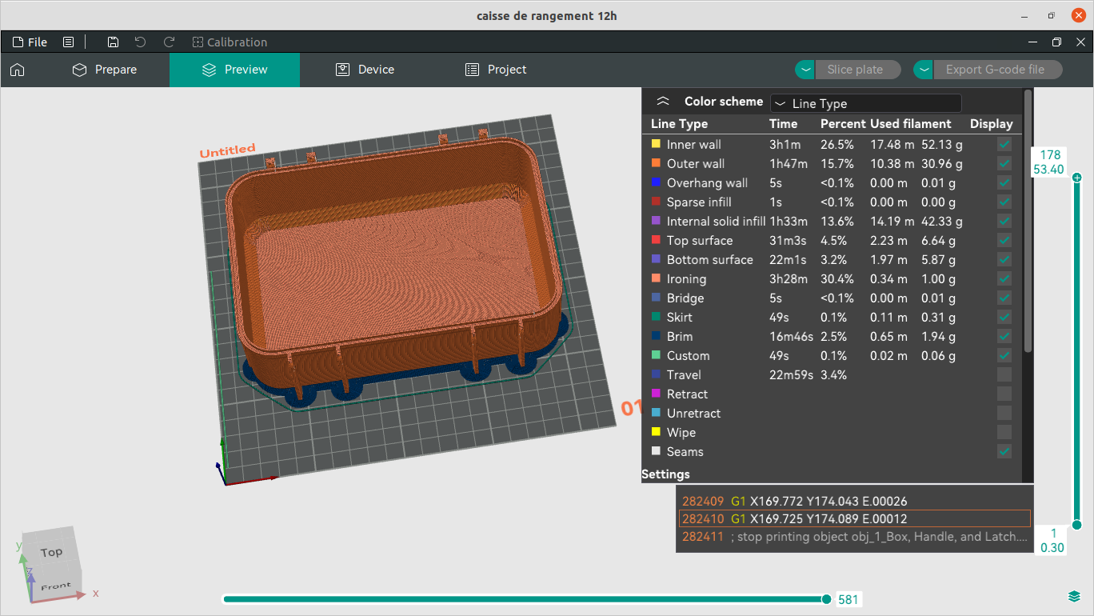Click the save icon in toolbar
The image size is (1094, 616).
[113, 42]
